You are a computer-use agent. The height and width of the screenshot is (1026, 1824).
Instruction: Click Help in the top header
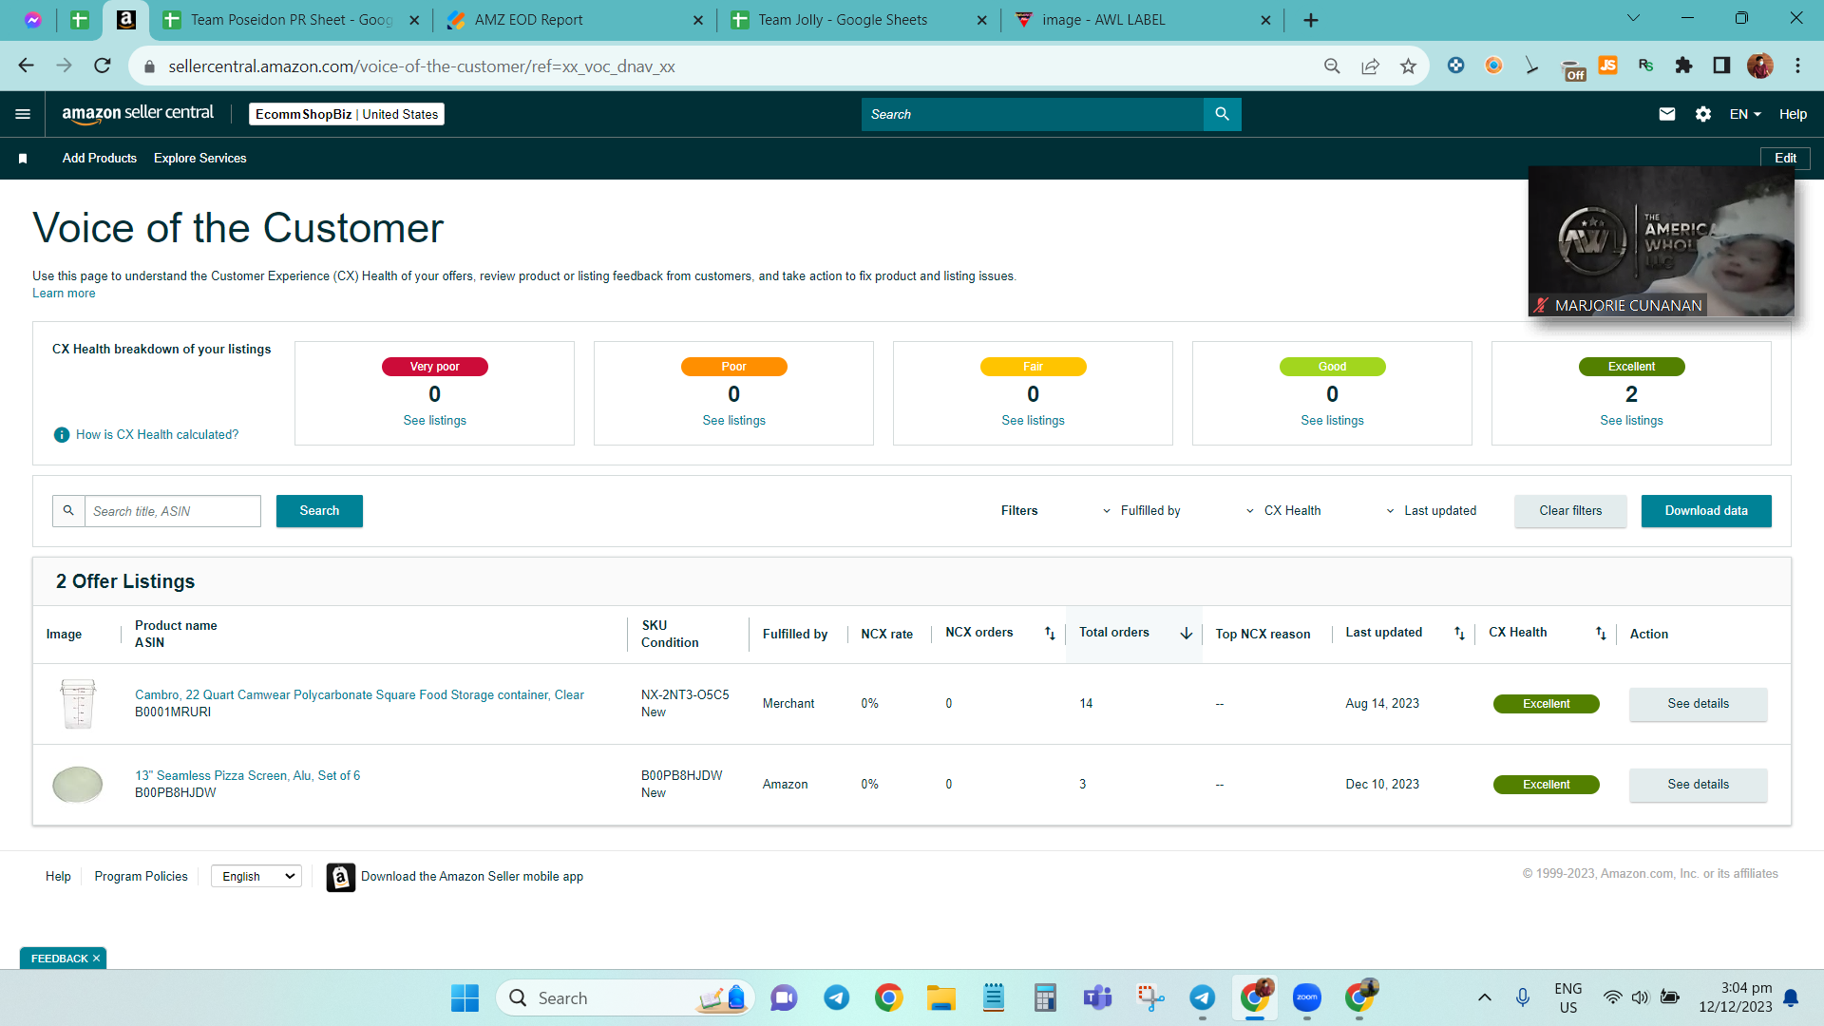pos(1793,114)
